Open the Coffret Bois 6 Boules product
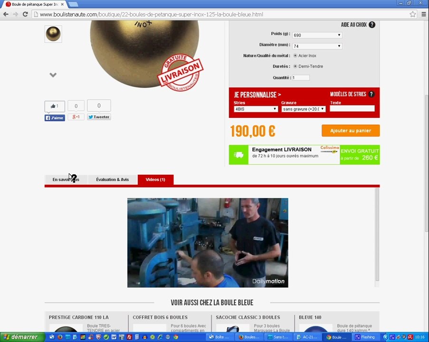Viewport: 429px width, 342px height. (x=160, y=317)
